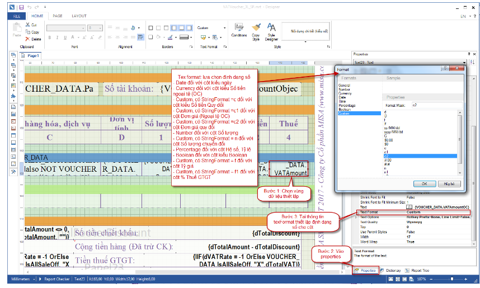Click the Save icon in title bar
This screenshot has width=480, height=288.
pyautogui.click(x=21, y=7)
